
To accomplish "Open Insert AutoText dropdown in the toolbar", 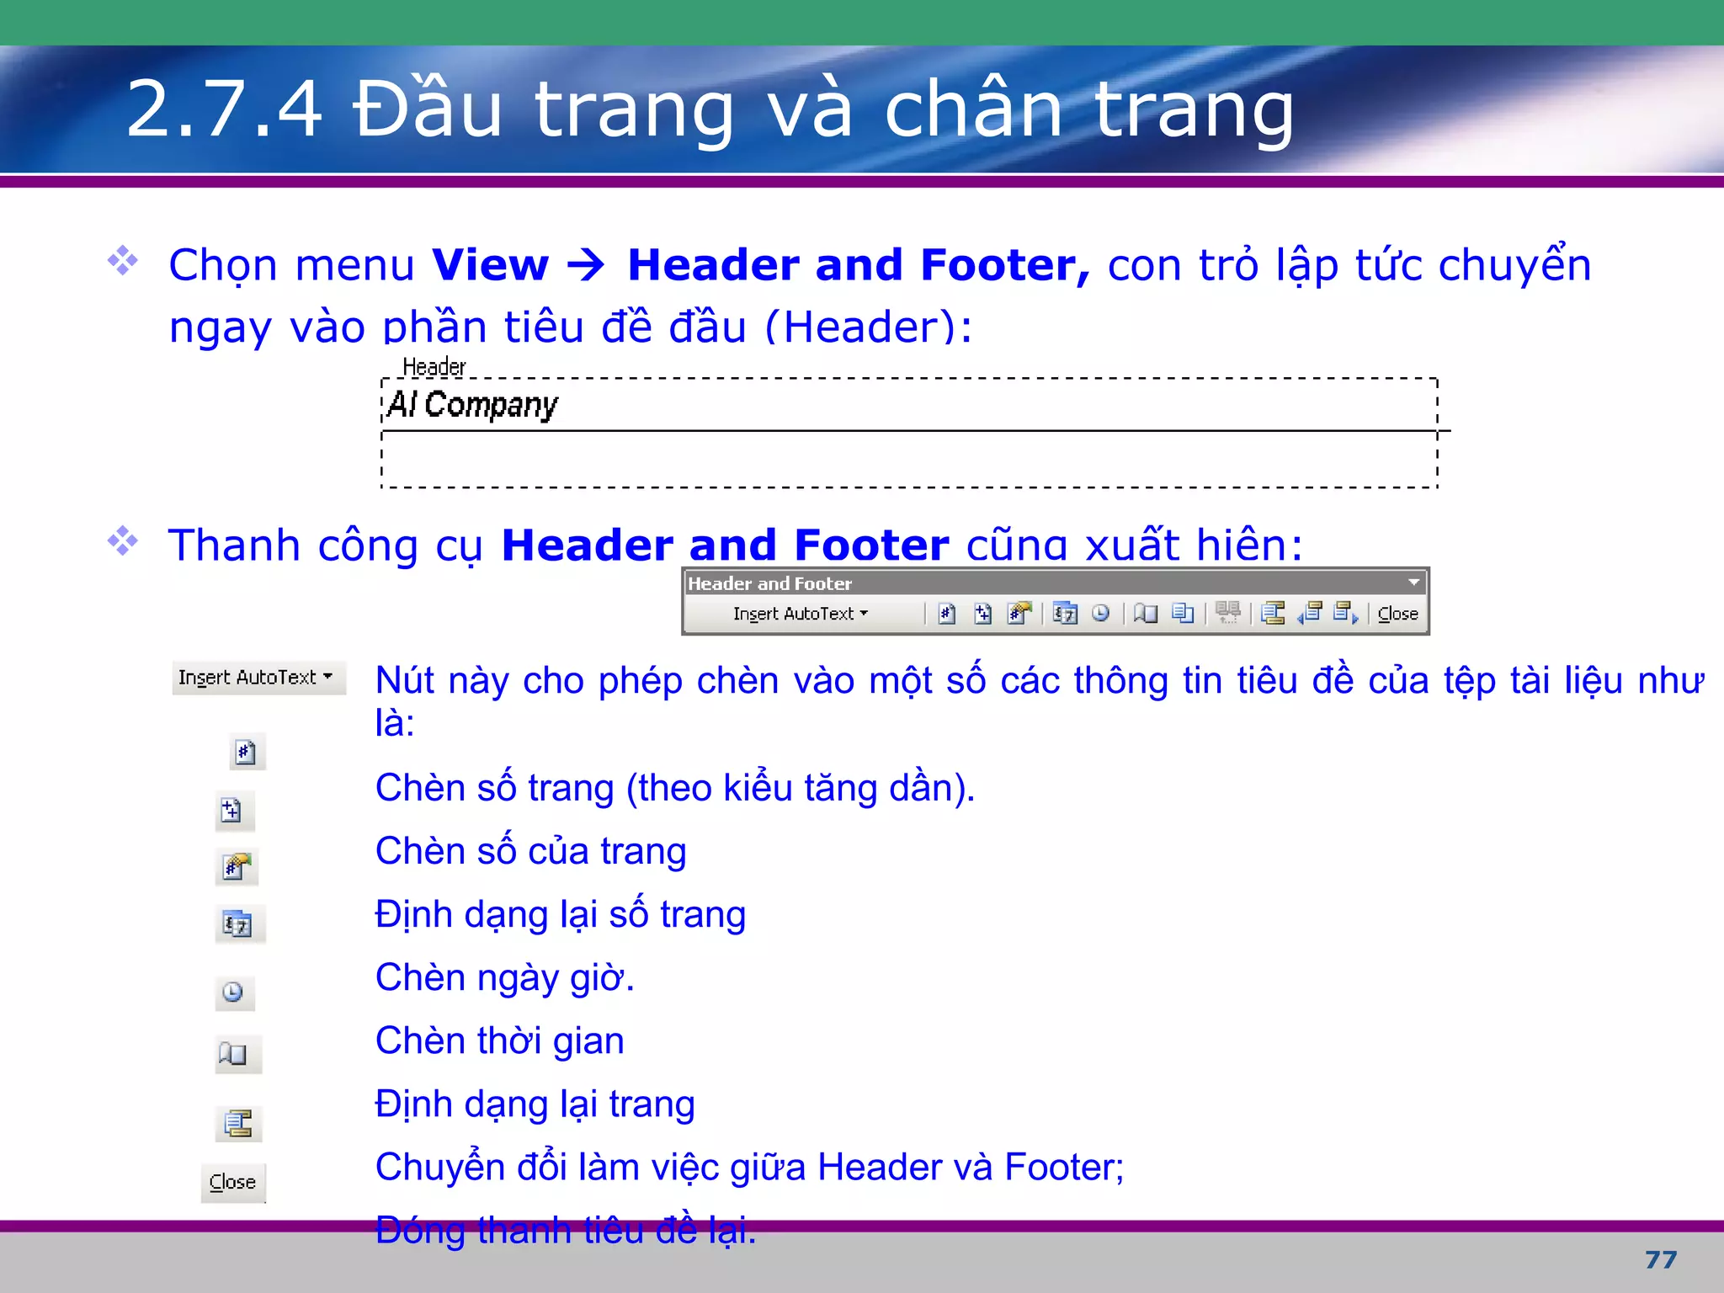I will [x=801, y=614].
